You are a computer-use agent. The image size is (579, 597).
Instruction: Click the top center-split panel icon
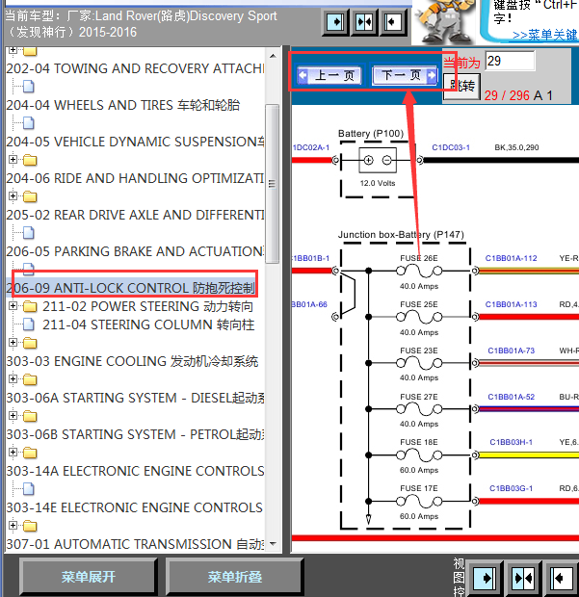(x=364, y=22)
